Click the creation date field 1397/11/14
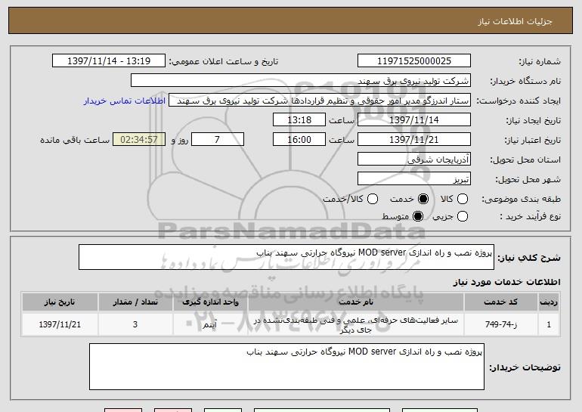 414,120
